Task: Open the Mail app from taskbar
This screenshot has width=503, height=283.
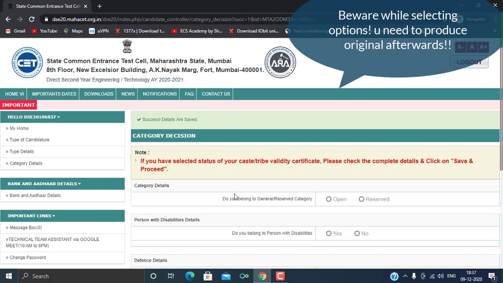Action: [226, 276]
